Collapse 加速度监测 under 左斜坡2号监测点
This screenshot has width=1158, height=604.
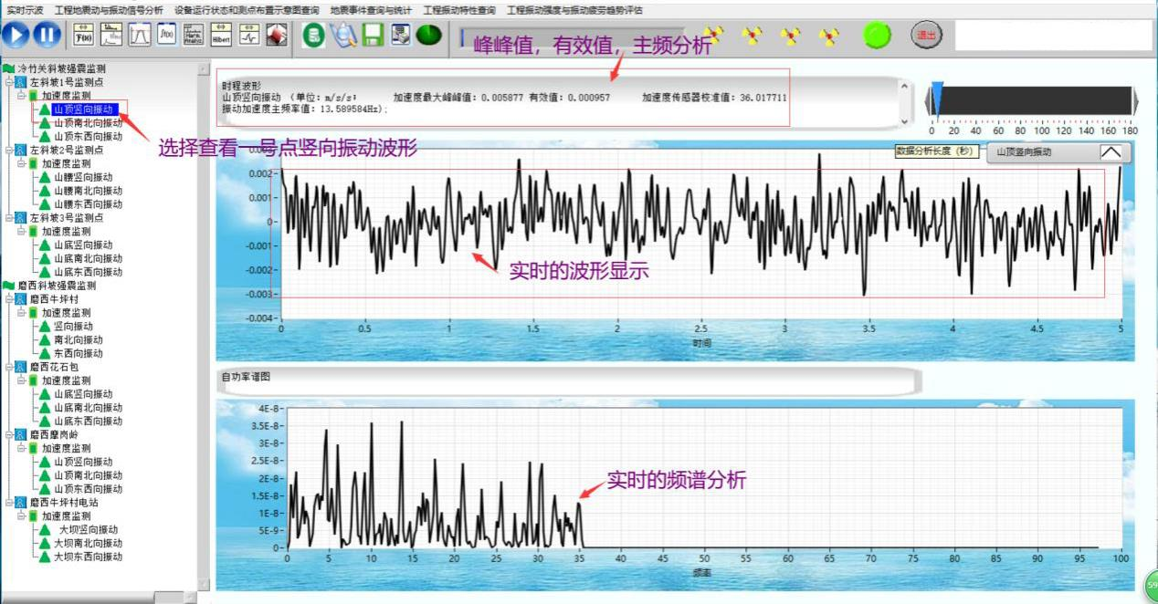click(x=20, y=163)
